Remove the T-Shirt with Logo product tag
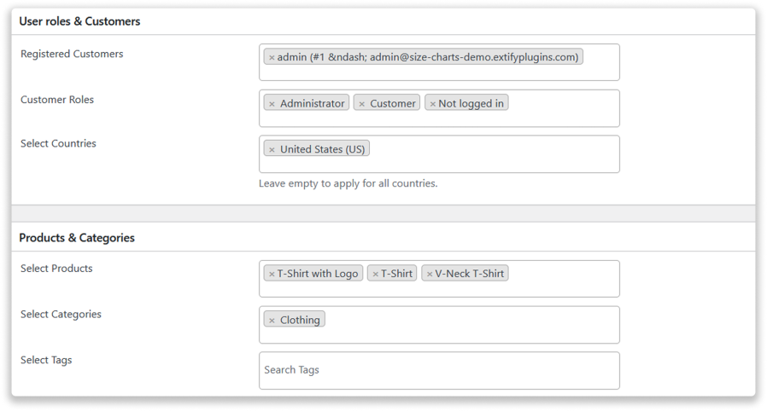 coord(272,275)
